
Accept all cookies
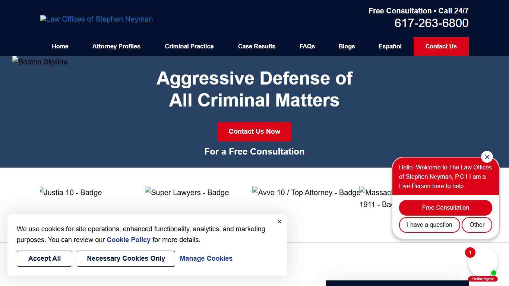[44, 258]
